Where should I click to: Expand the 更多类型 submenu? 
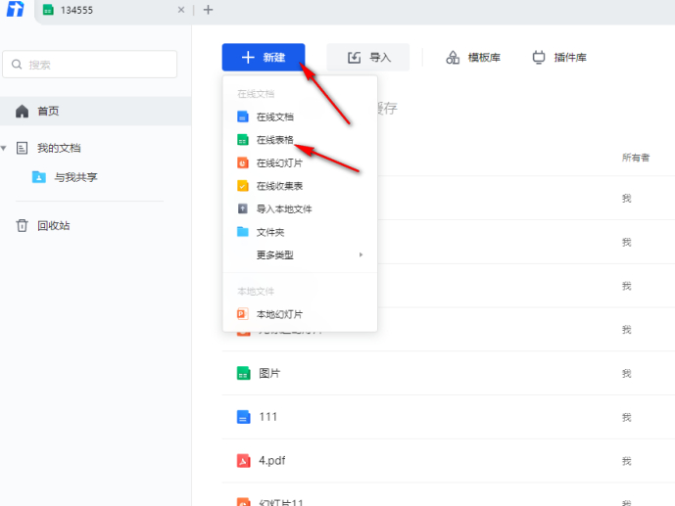(300, 254)
